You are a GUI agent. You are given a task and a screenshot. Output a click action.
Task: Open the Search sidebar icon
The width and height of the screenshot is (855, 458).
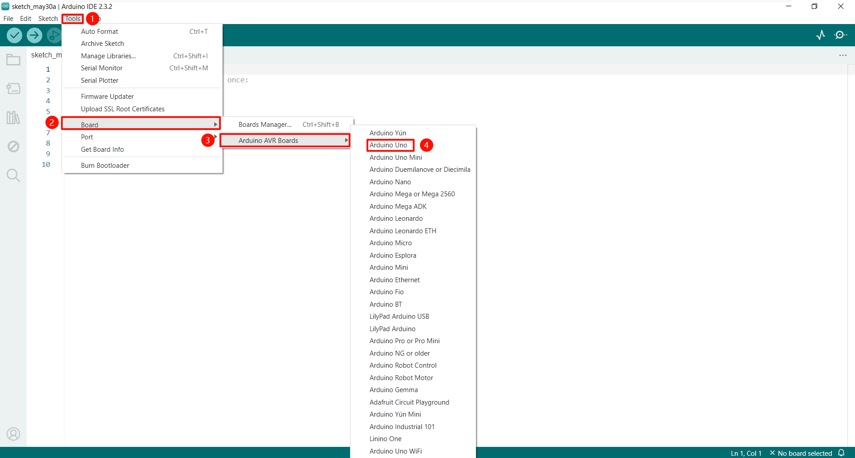pos(13,175)
